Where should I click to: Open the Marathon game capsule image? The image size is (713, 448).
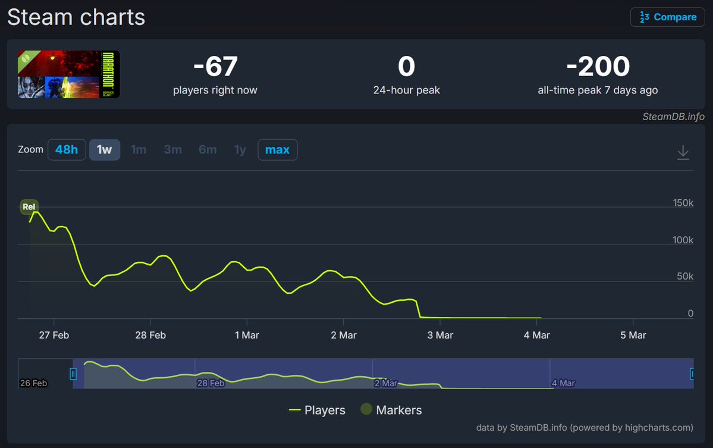click(x=68, y=73)
